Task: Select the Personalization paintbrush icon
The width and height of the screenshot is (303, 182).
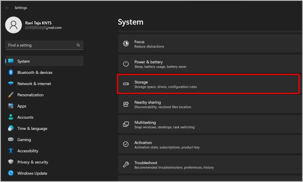Action: coord(11,95)
